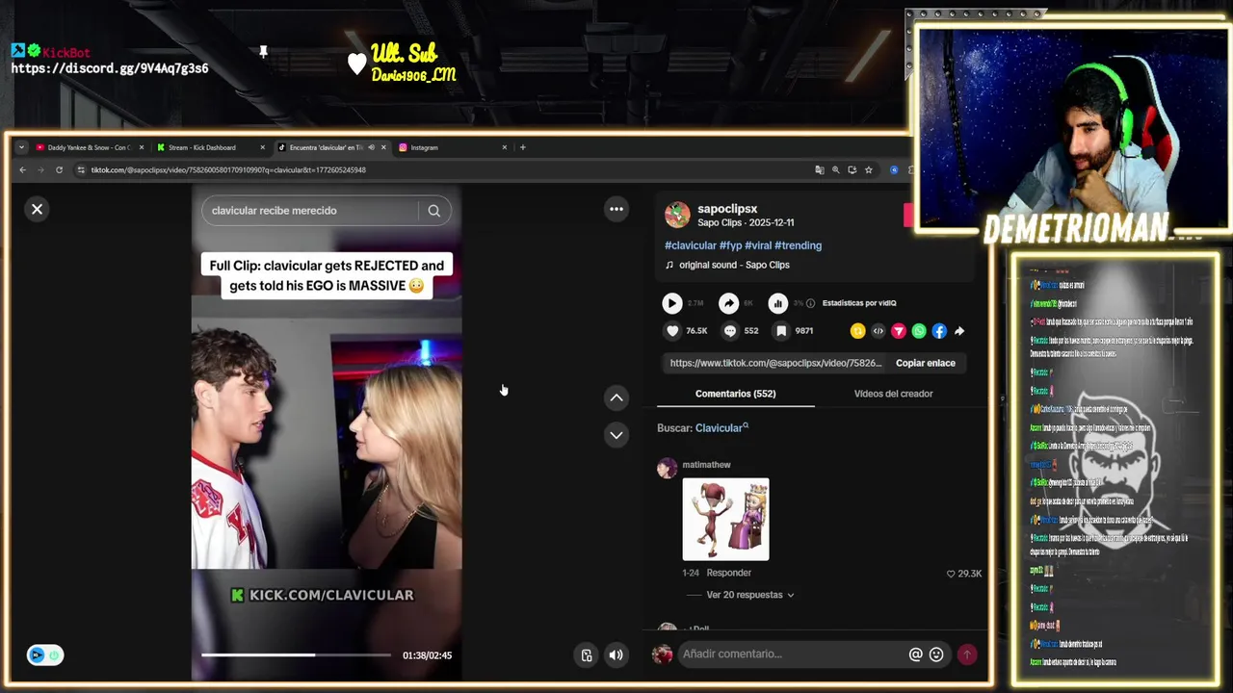Mute the video with speaker icon
Screen dimensions: 1233x693
point(616,655)
